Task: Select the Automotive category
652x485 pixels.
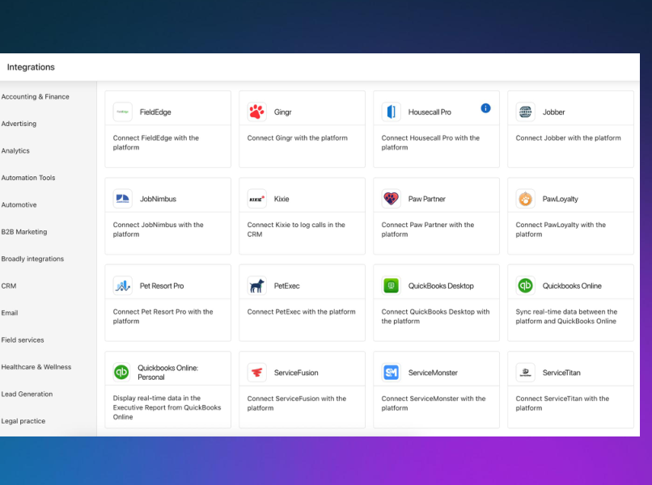Action: [19, 205]
